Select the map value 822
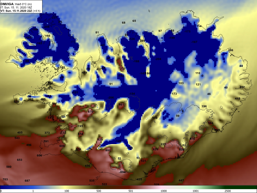 coord(182,149)
